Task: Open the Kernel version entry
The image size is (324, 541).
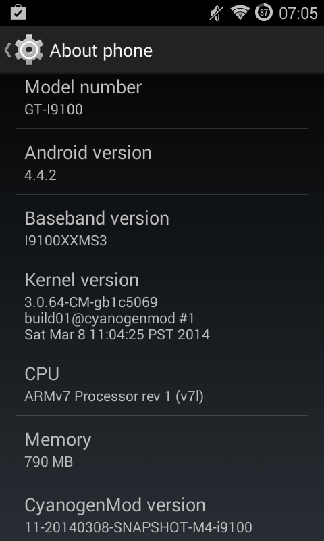Action: pyautogui.click(x=162, y=306)
